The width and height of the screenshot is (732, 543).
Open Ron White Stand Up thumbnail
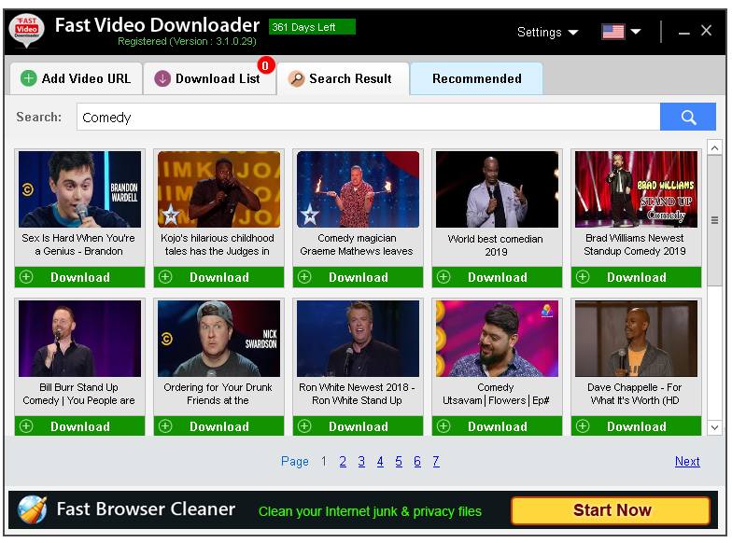click(x=359, y=339)
